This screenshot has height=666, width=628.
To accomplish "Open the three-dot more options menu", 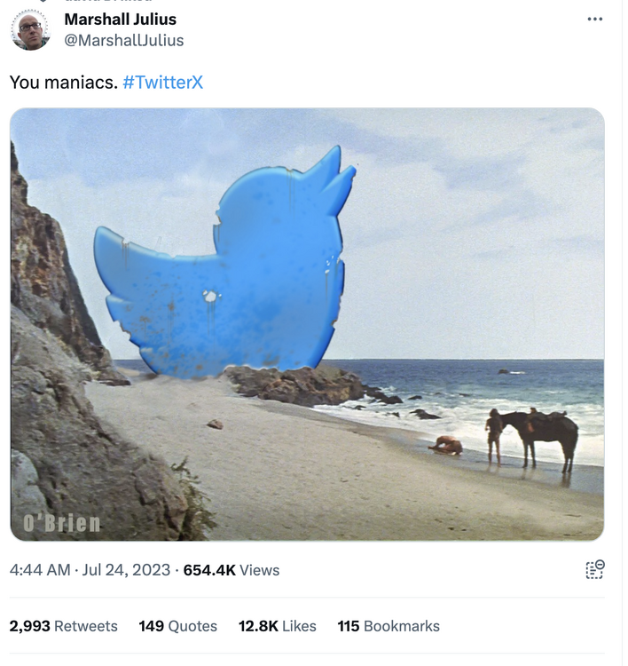I will [594, 20].
